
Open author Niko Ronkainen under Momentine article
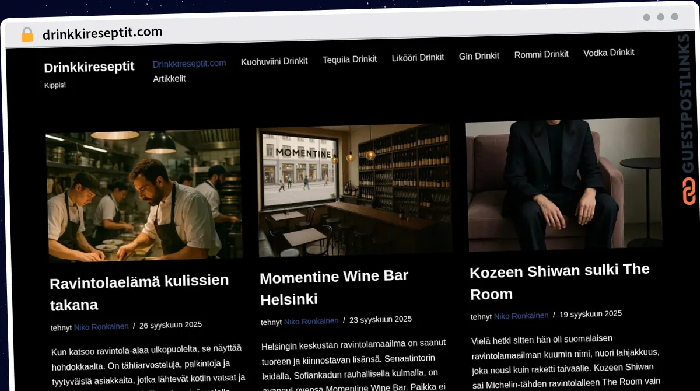[x=311, y=321]
